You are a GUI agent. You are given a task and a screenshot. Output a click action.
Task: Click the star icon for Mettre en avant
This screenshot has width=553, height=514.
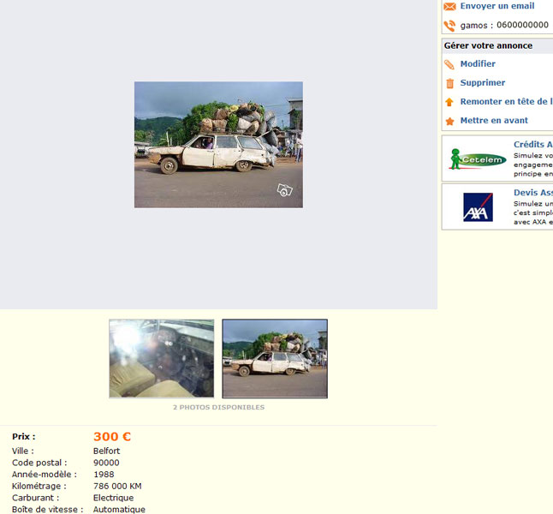click(449, 121)
